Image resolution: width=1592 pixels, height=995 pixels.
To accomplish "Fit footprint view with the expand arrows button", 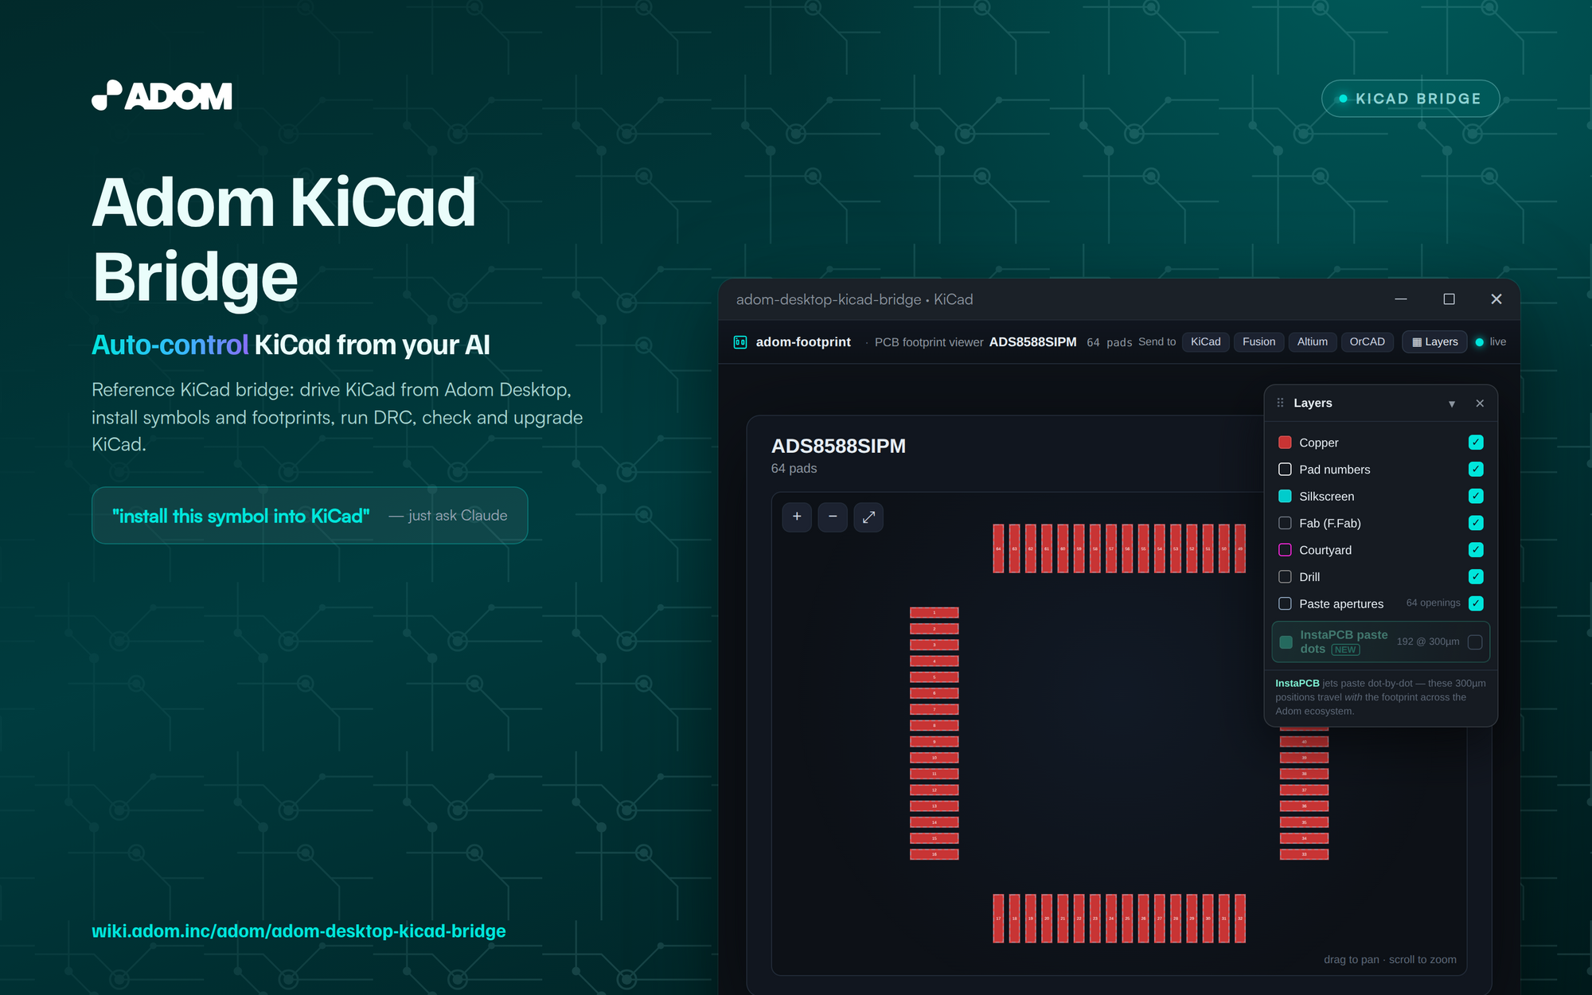I will (x=868, y=517).
